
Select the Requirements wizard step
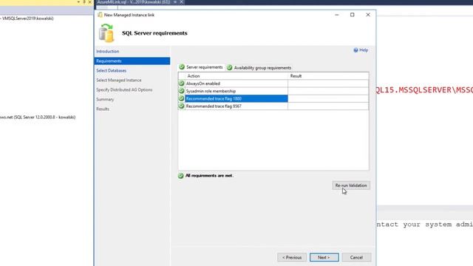click(x=132, y=61)
